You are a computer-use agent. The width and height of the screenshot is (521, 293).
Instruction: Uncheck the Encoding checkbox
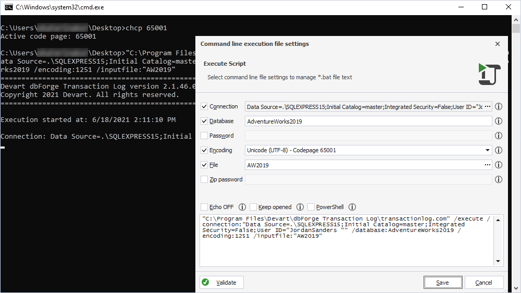point(204,150)
